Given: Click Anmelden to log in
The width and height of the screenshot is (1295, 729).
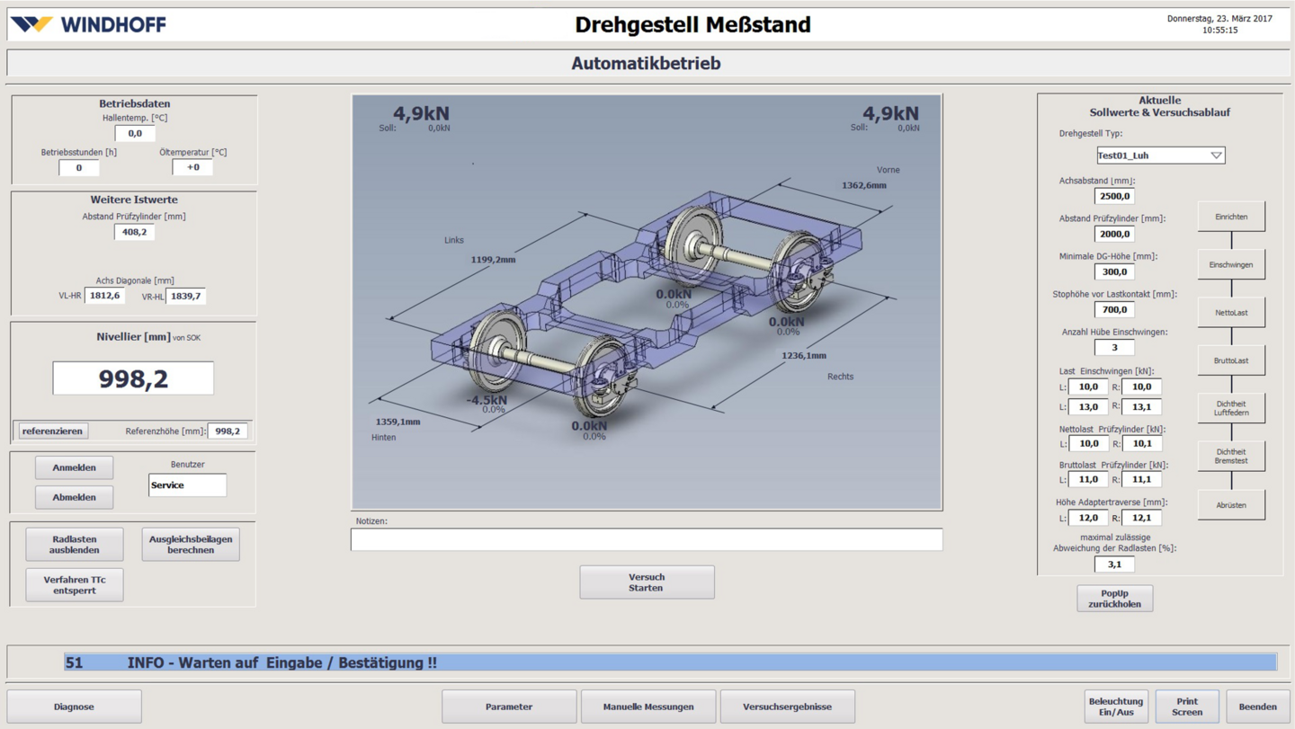Looking at the screenshot, I should pyautogui.click(x=75, y=467).
